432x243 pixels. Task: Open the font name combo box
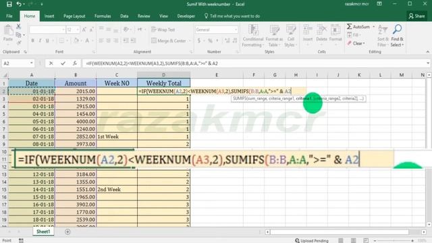[x=47, y=30]
